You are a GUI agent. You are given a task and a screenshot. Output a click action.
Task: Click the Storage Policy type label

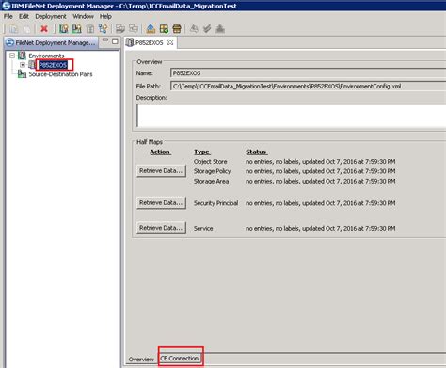212,171
